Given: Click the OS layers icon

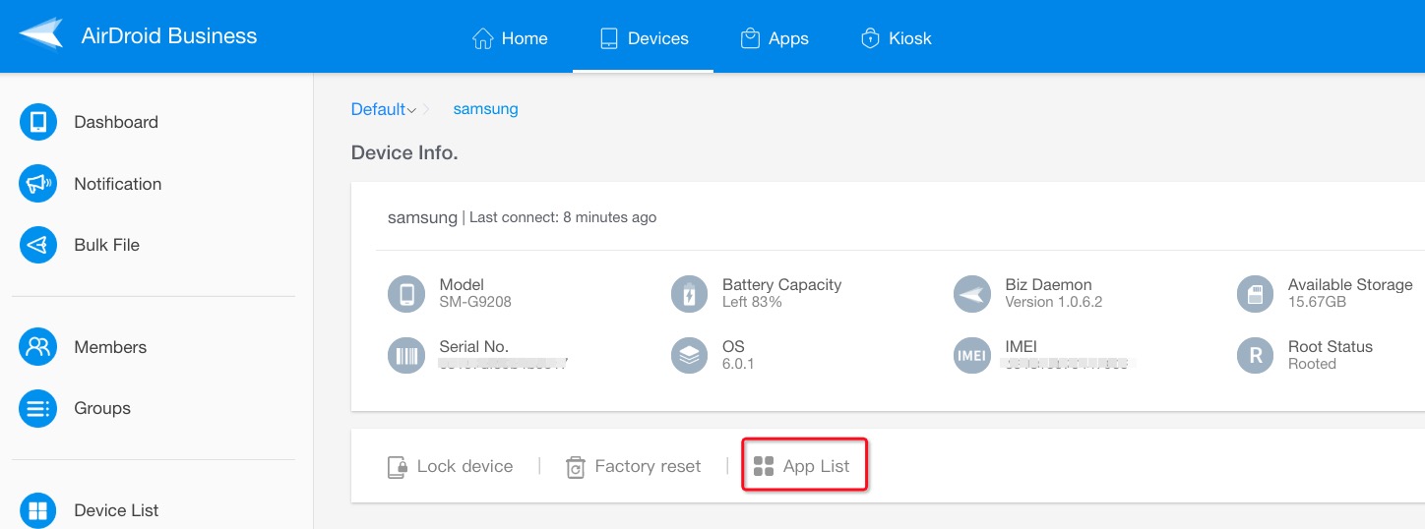Looking at the screenshot, I should [689, 356].
